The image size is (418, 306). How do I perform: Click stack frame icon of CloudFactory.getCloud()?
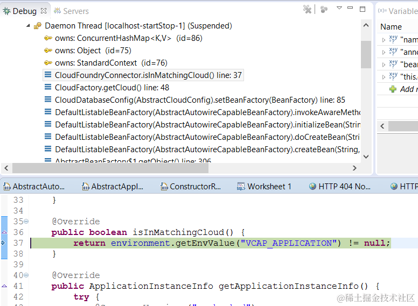pyautogui.click(x=48, y=87)
